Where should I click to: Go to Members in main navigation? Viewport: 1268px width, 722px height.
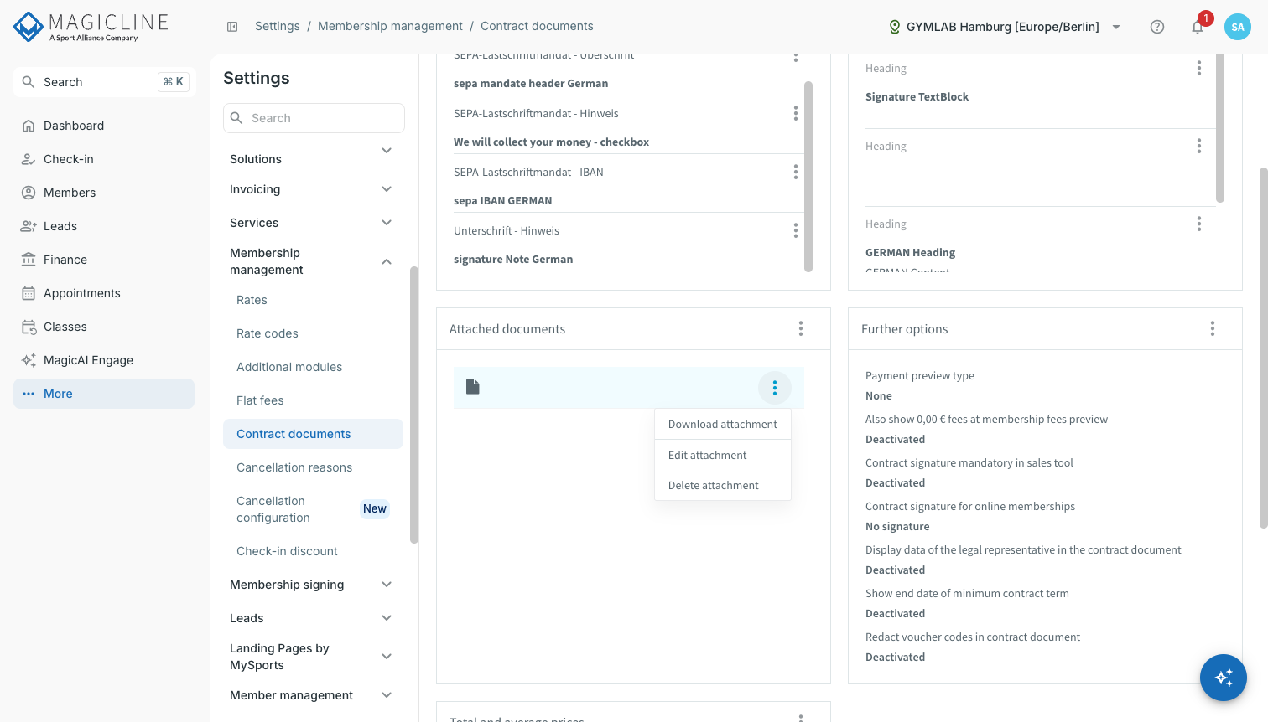70,193
